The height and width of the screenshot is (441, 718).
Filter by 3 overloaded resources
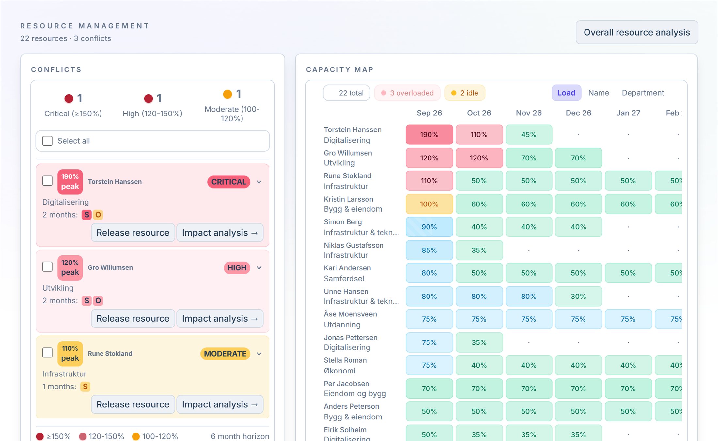407,93
